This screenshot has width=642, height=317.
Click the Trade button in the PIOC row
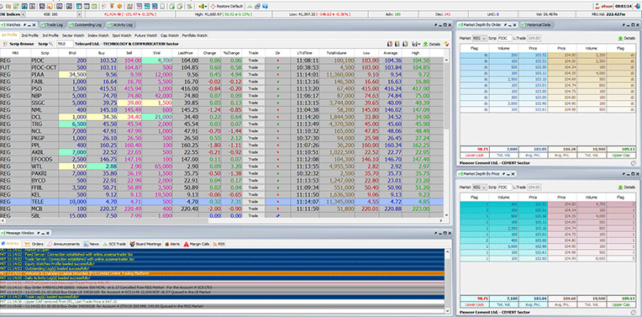point(253,61)
